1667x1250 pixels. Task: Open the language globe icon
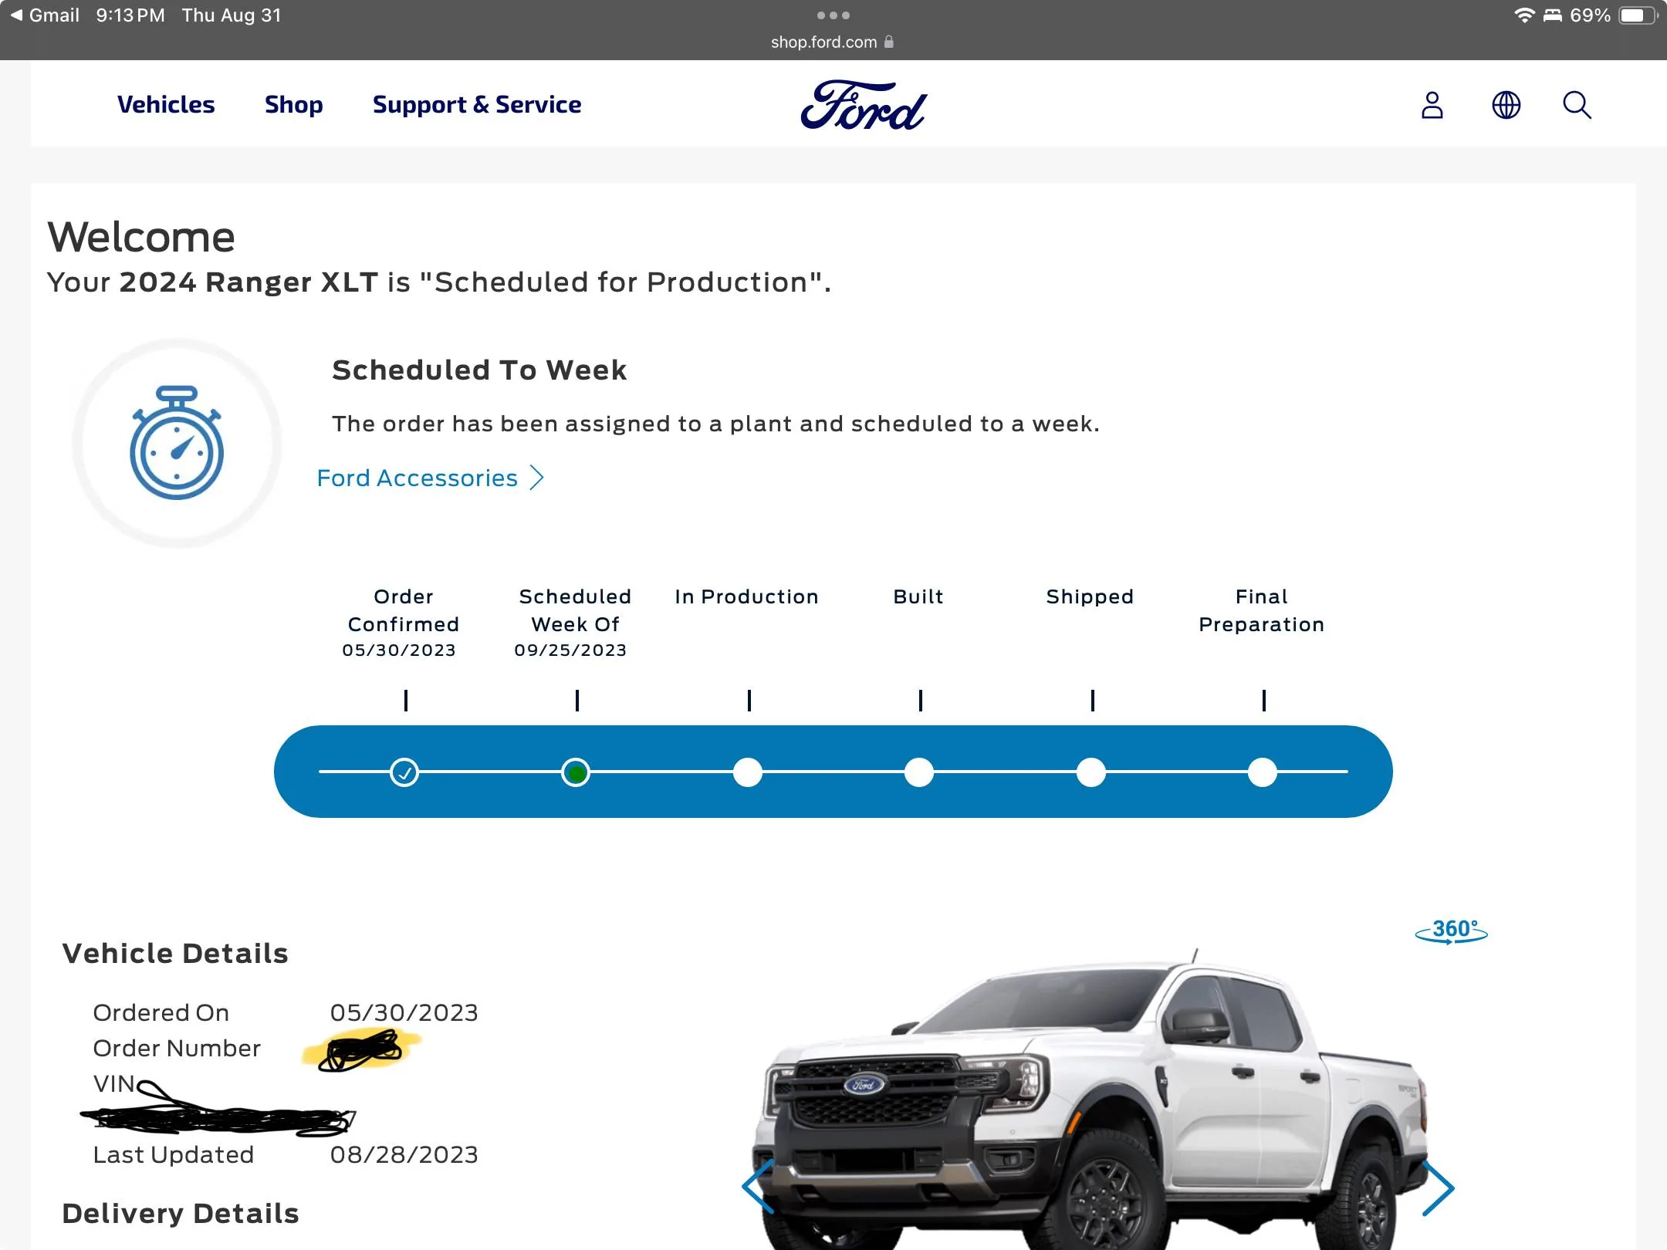pyautogui.click(x=1506, y=105)
